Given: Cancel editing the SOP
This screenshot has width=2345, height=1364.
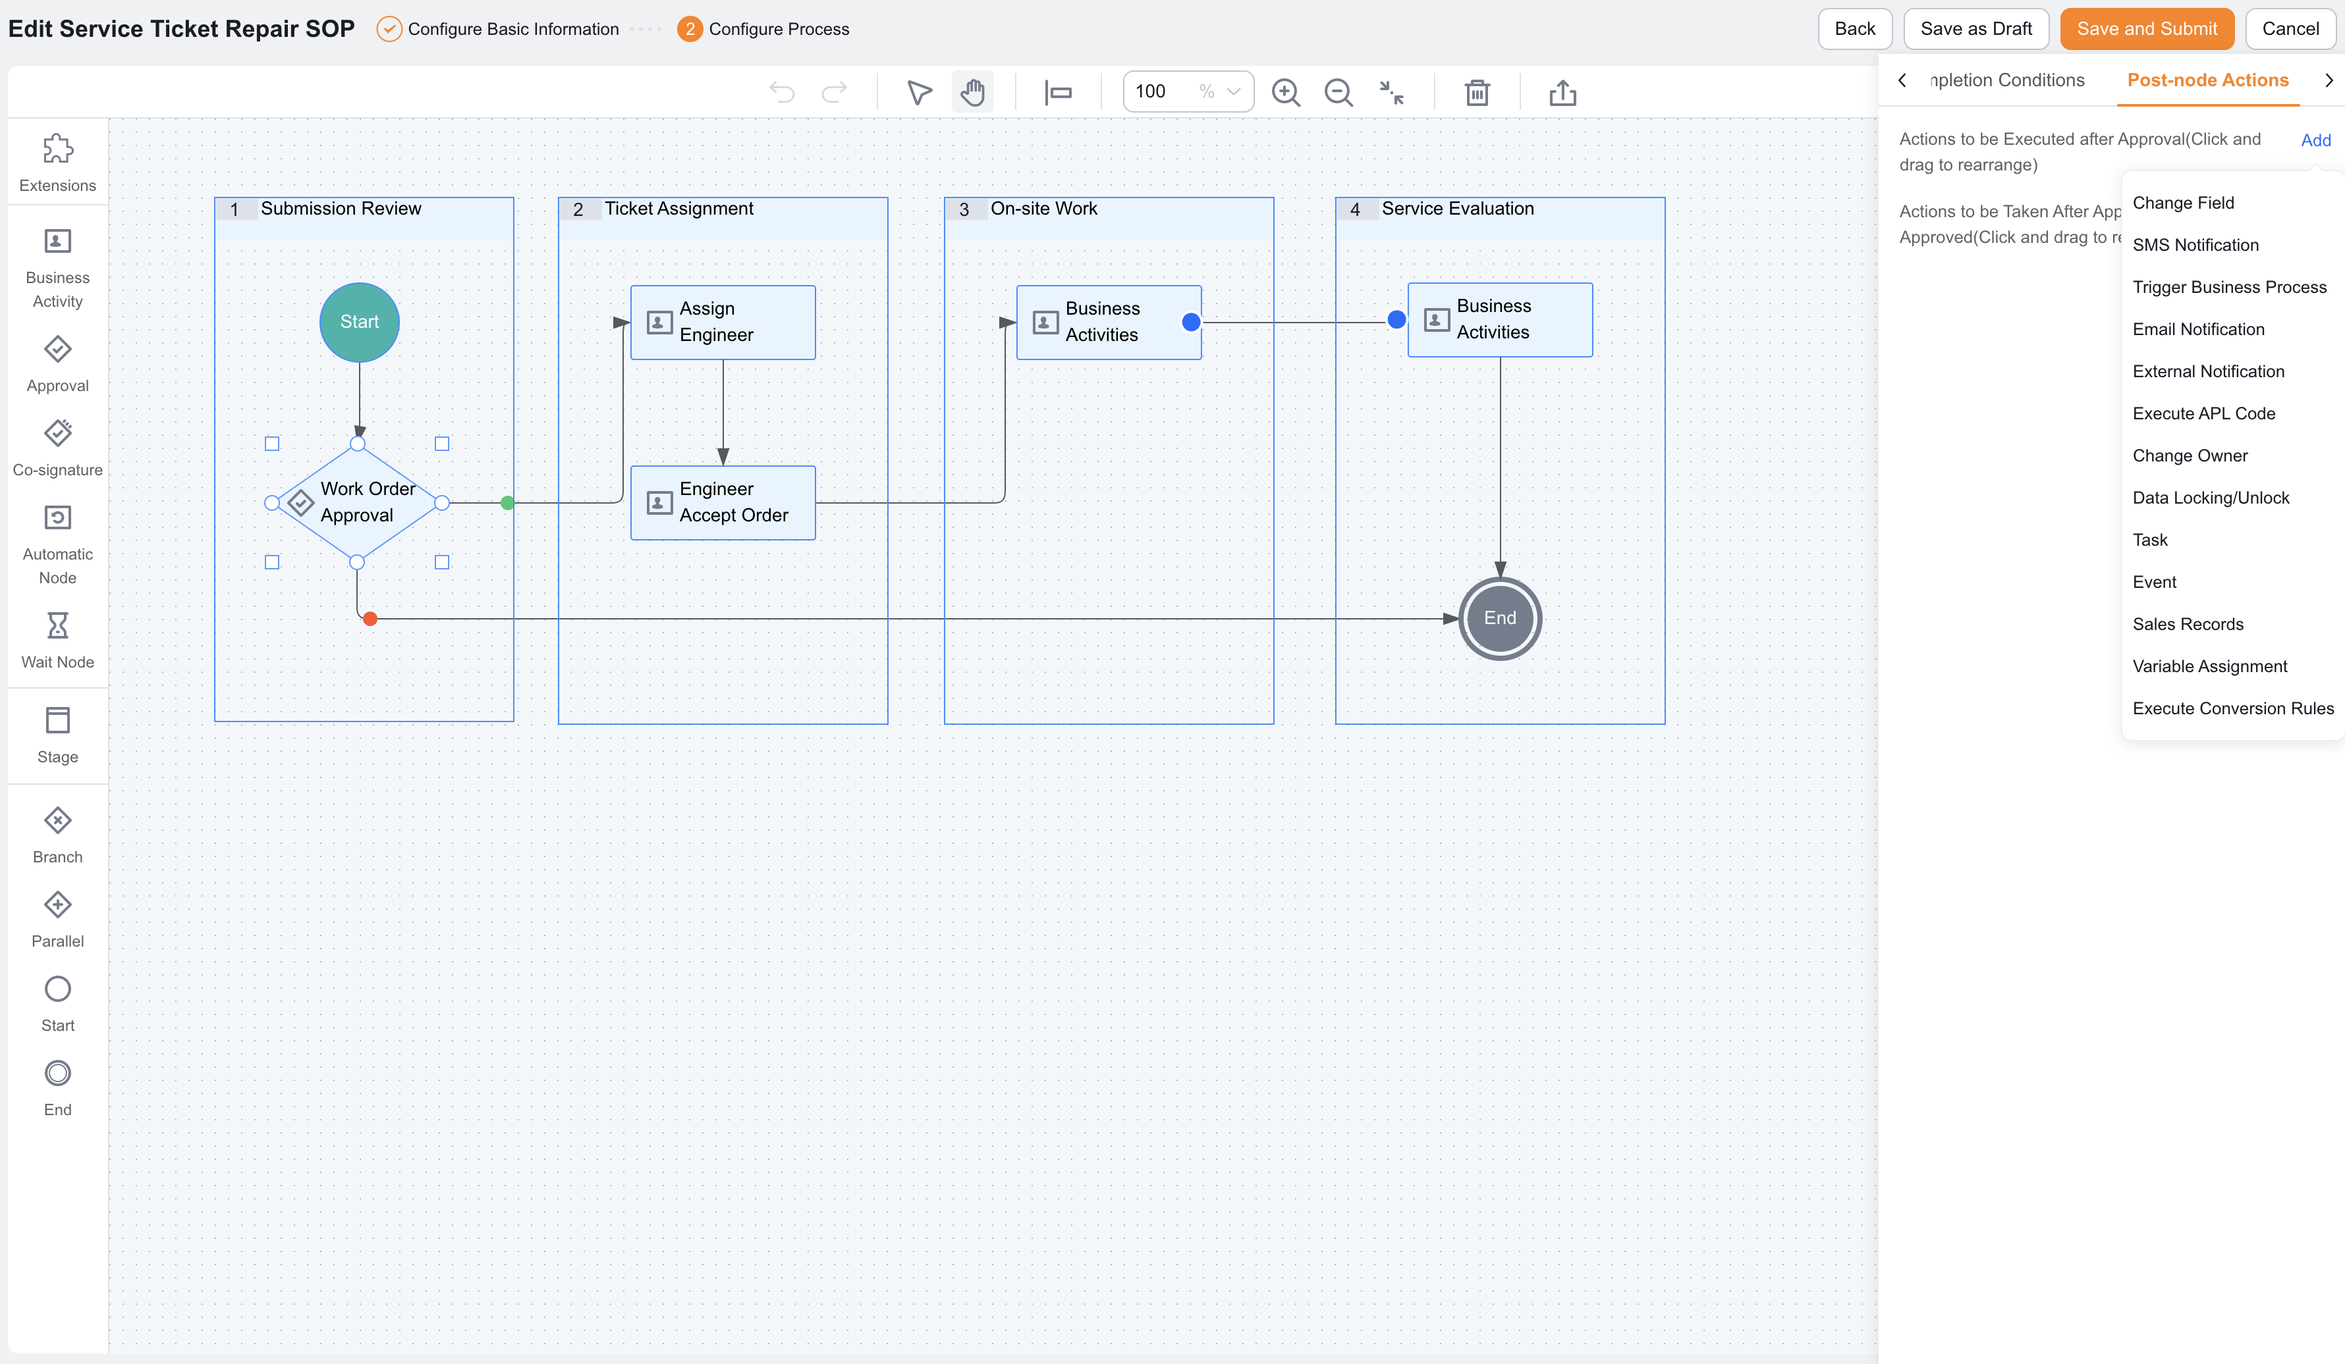Looking at the screenshot, I should click(2290, 29).
